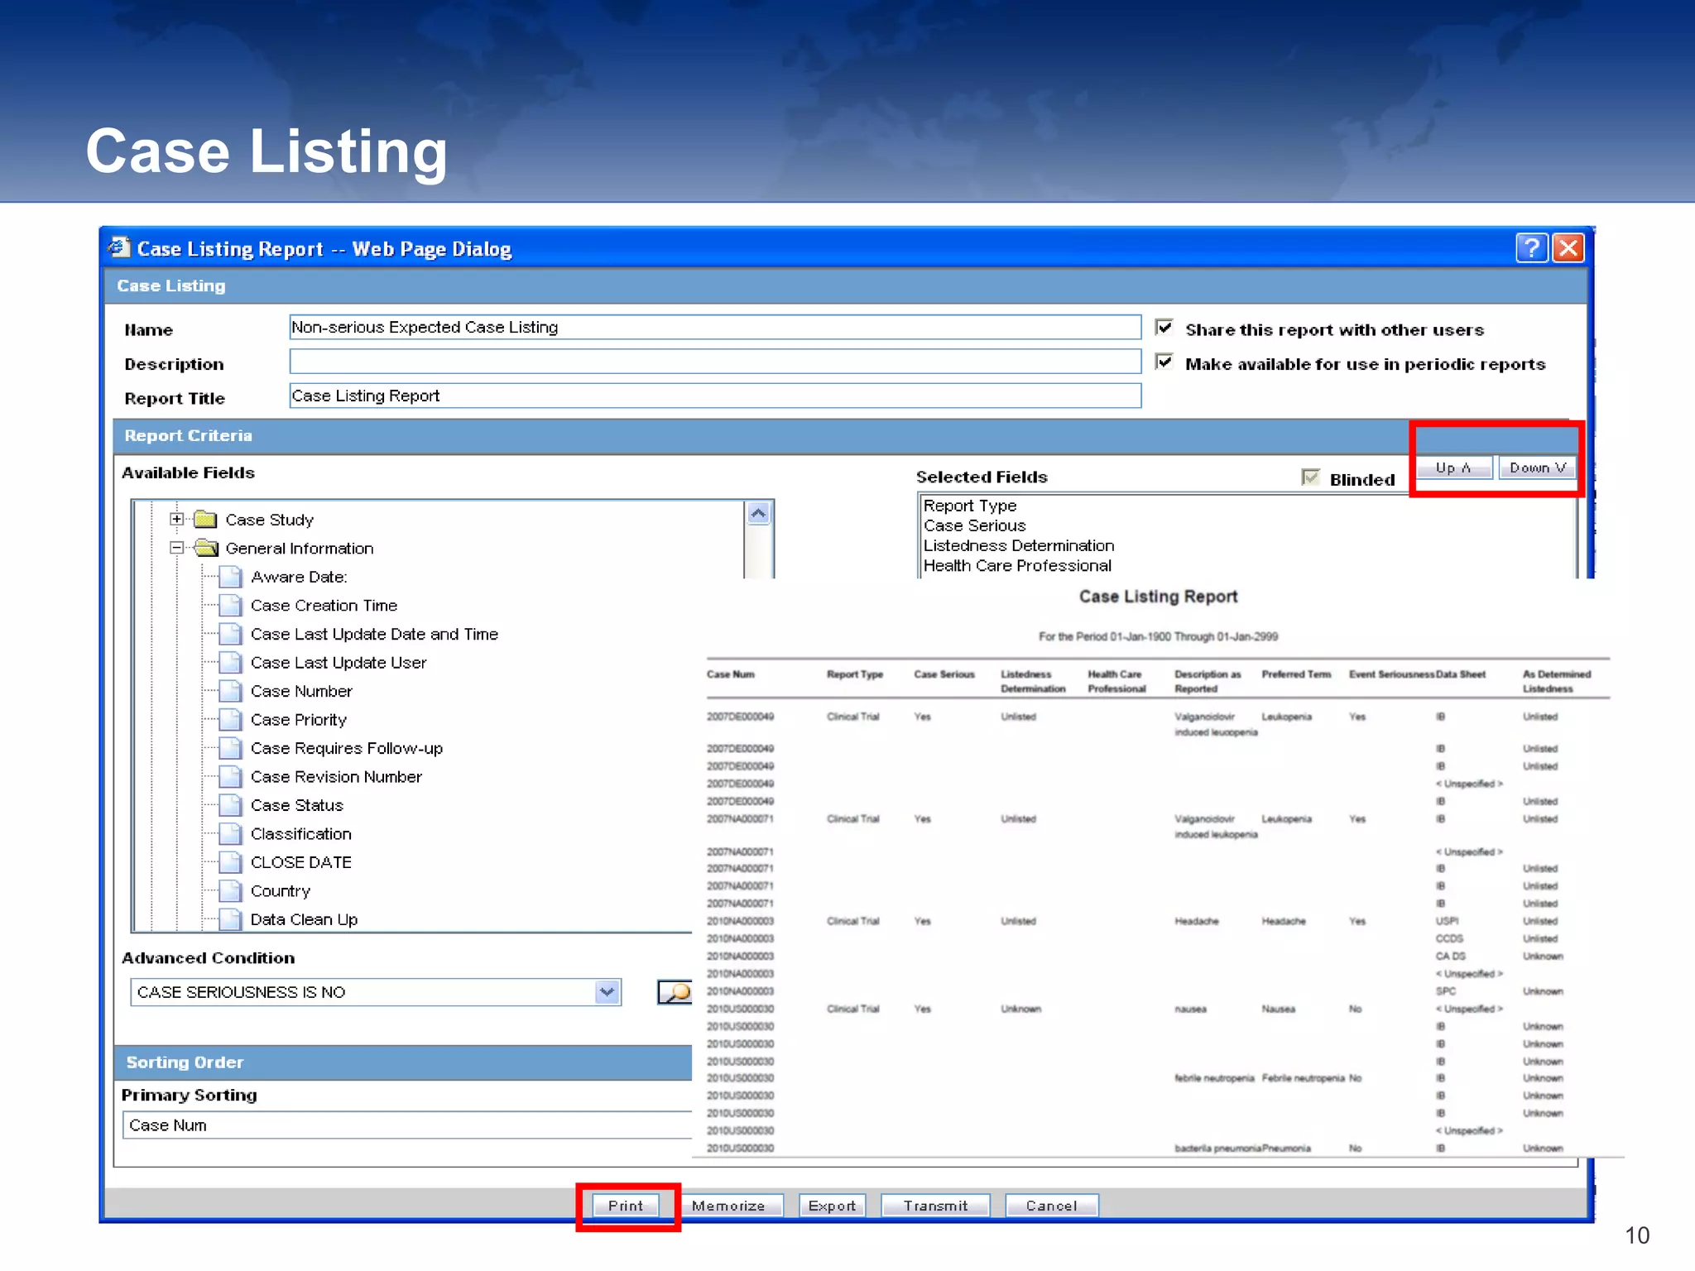Click the Case Status document icon

[x=231, y=805]
